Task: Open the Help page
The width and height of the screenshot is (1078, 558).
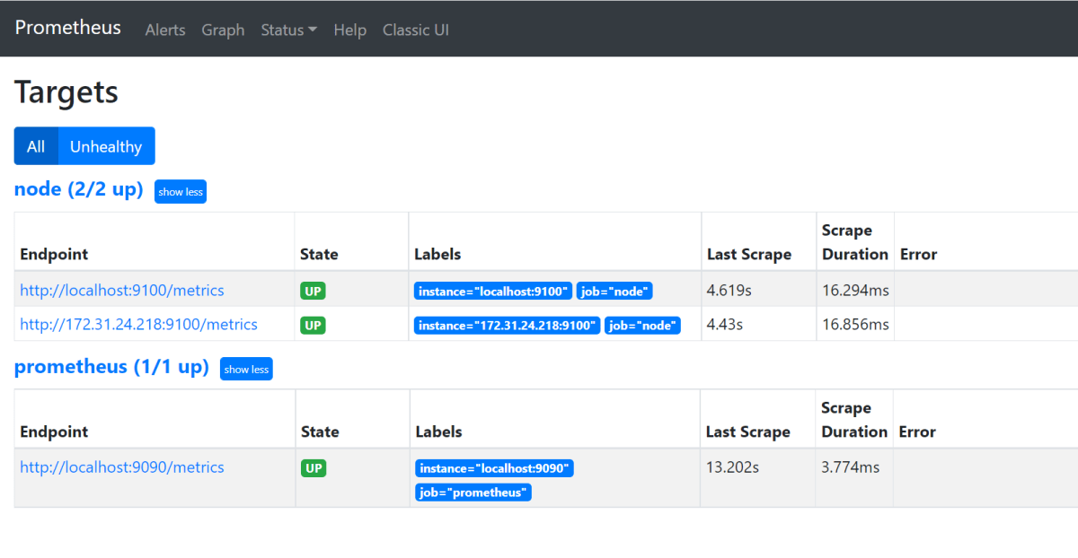Action: [x=349, y=30]
